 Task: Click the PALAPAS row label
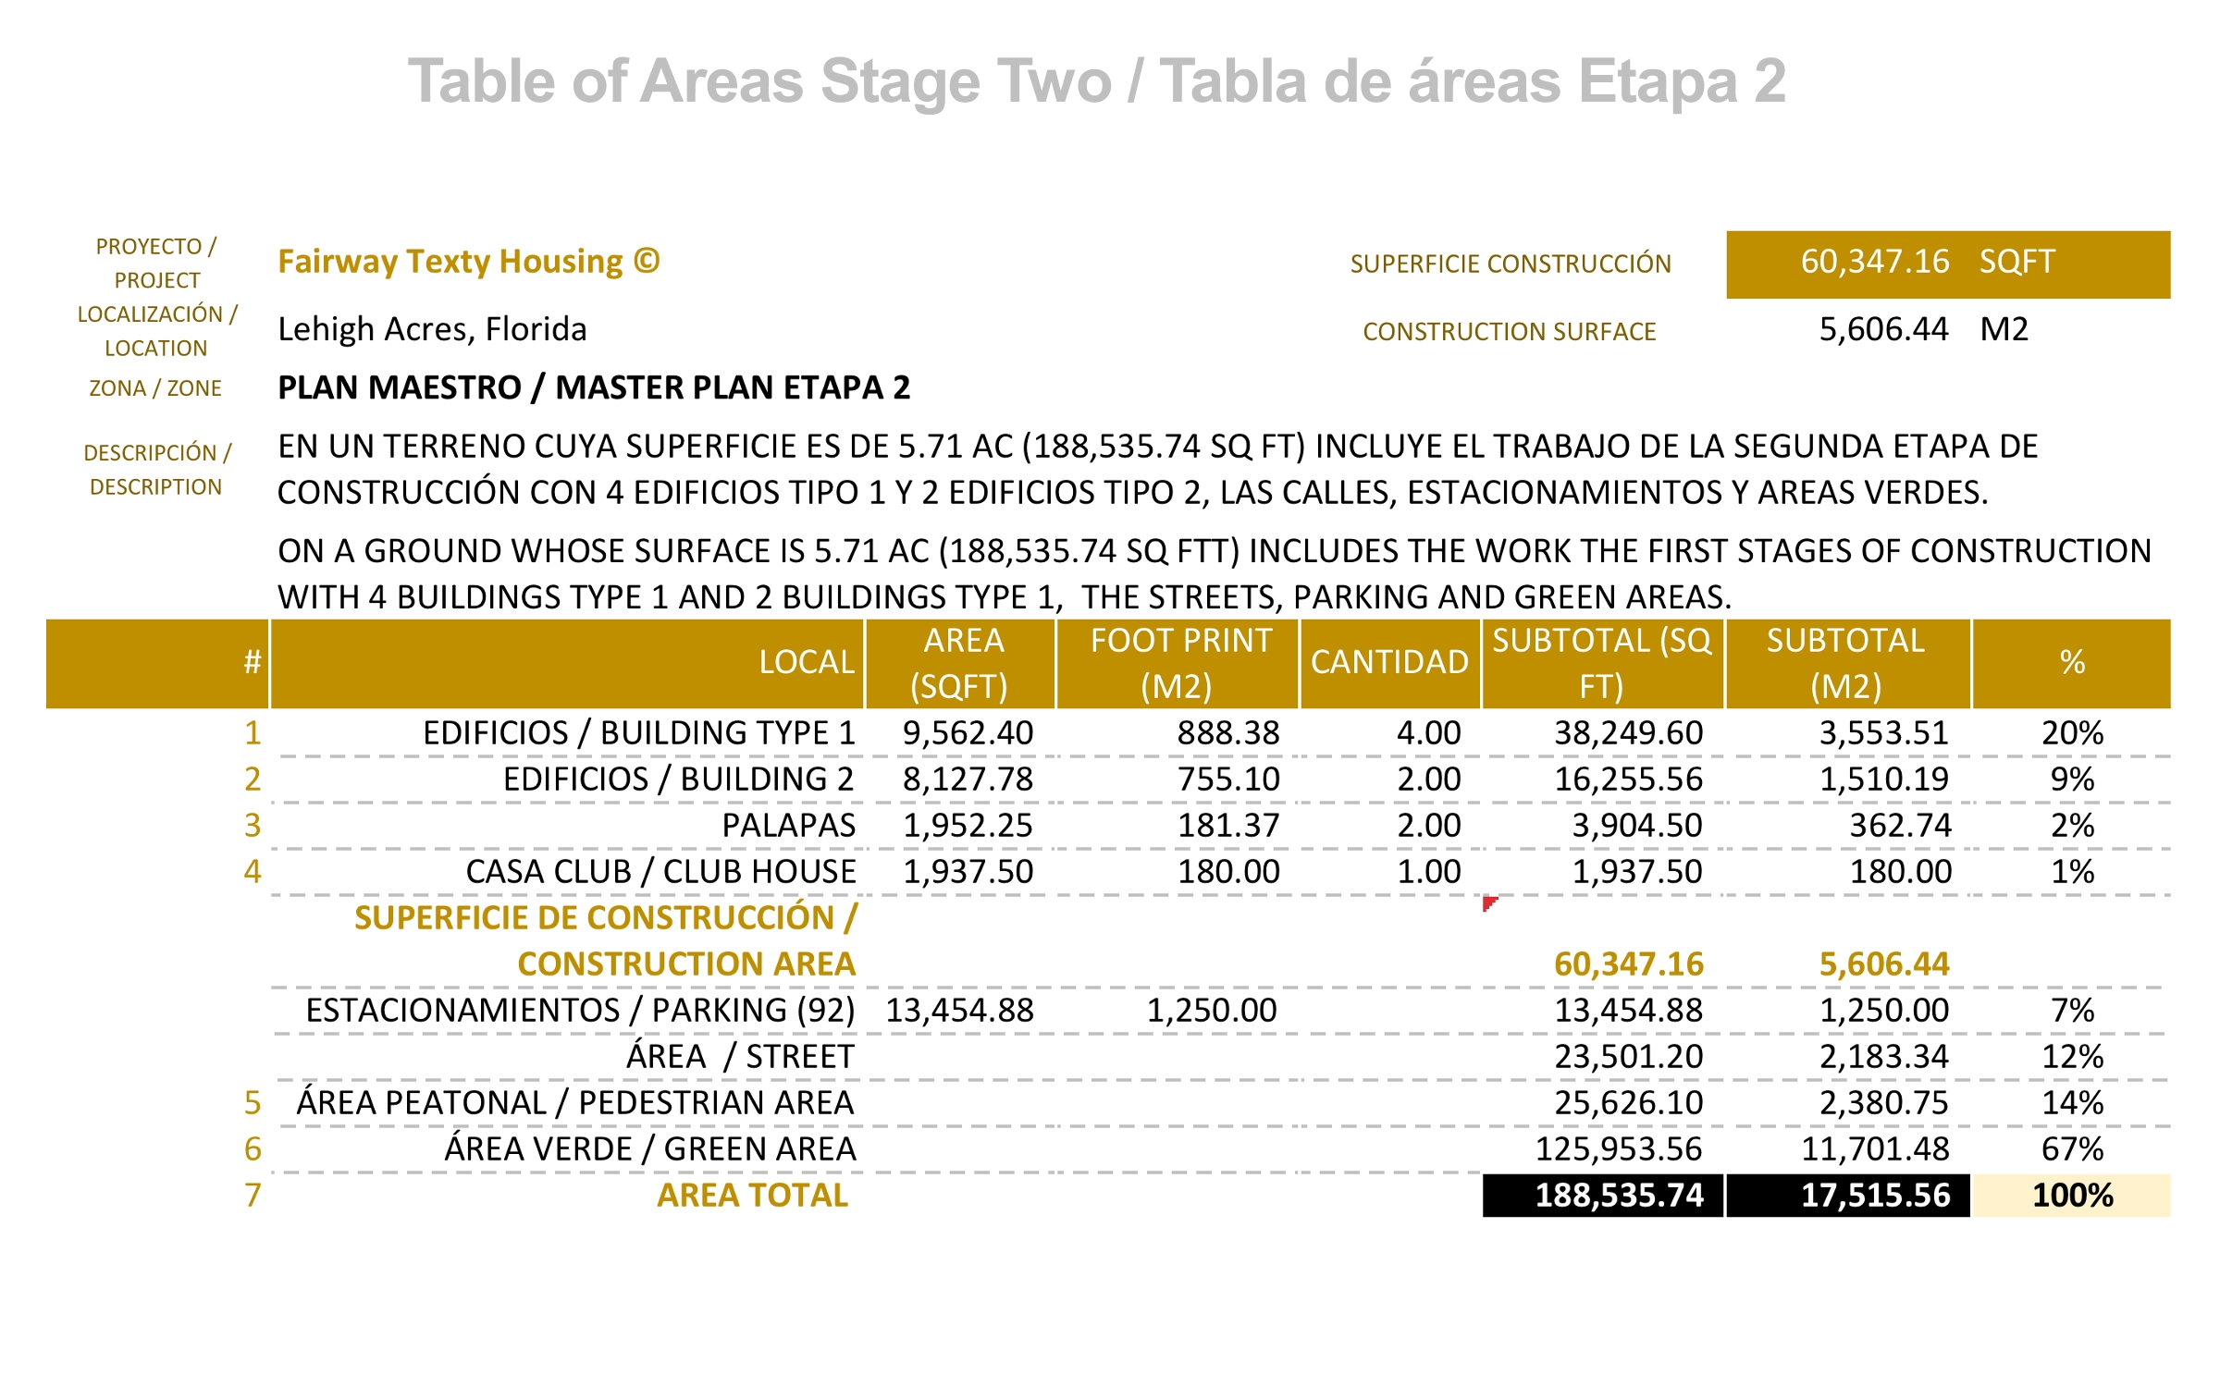[788, 826]
